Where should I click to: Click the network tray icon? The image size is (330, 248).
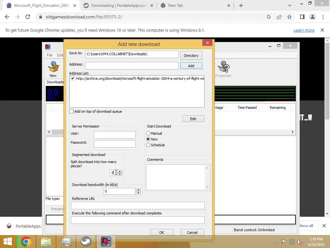292,242
